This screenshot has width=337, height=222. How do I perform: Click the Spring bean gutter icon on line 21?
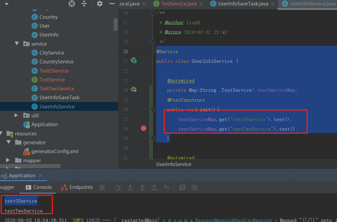point(134,61)
